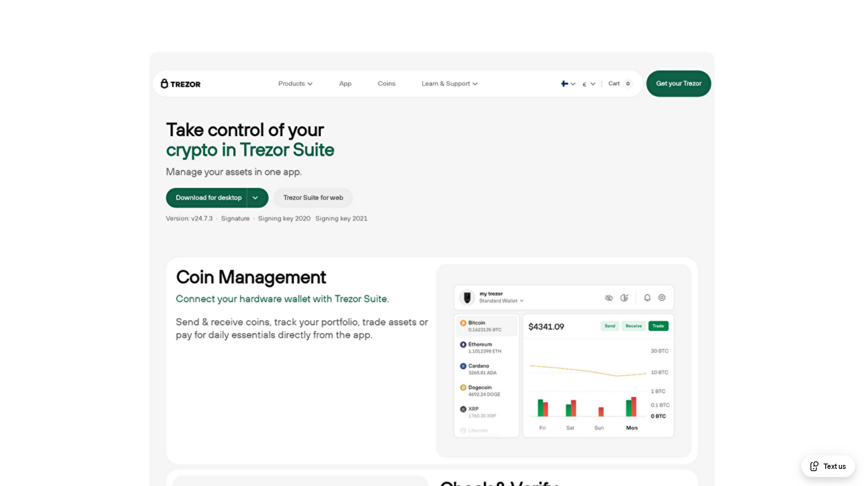Click the Monday bars in the chart
The width and height of the screenshot is (864, 486).
(631, 407)
